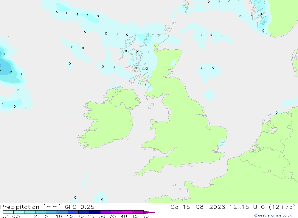The image size is (298, 218).
Task: Click the '15' legend scale label
Action: click(70, 216)
